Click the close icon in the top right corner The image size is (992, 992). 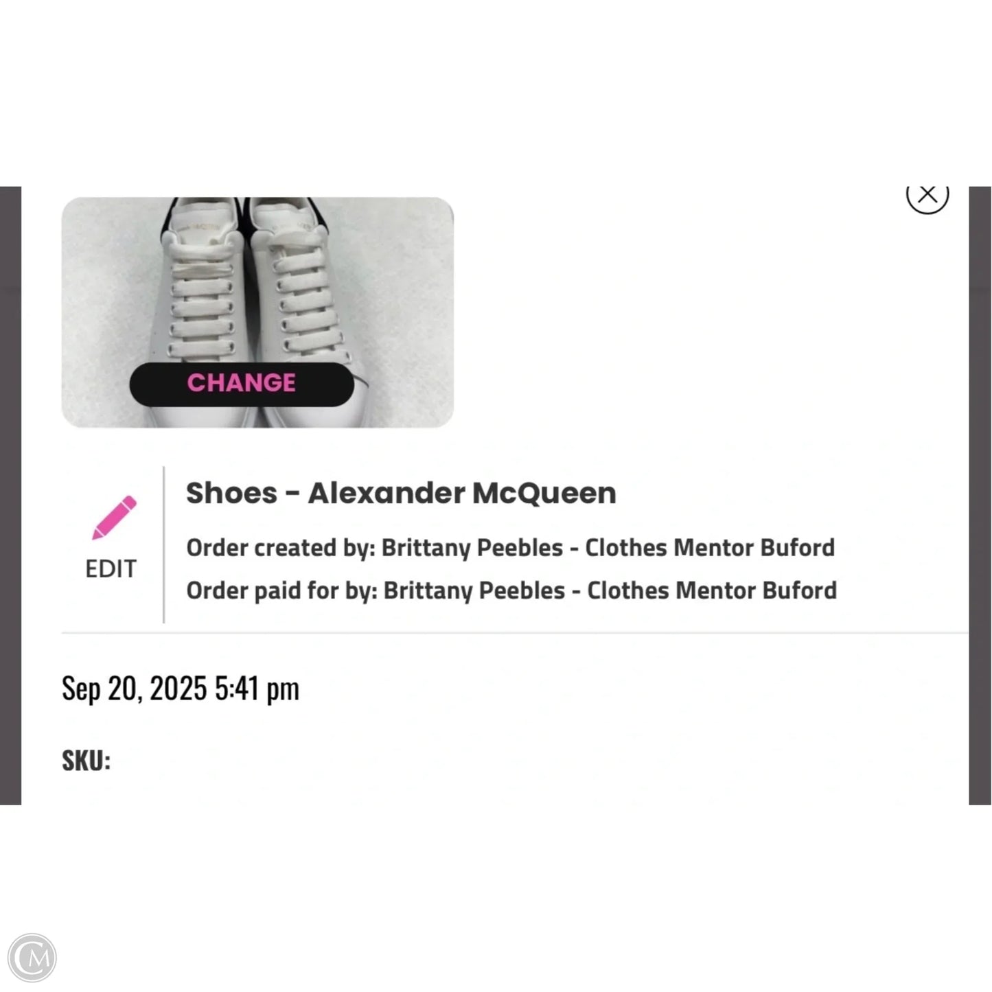(928, 194)
